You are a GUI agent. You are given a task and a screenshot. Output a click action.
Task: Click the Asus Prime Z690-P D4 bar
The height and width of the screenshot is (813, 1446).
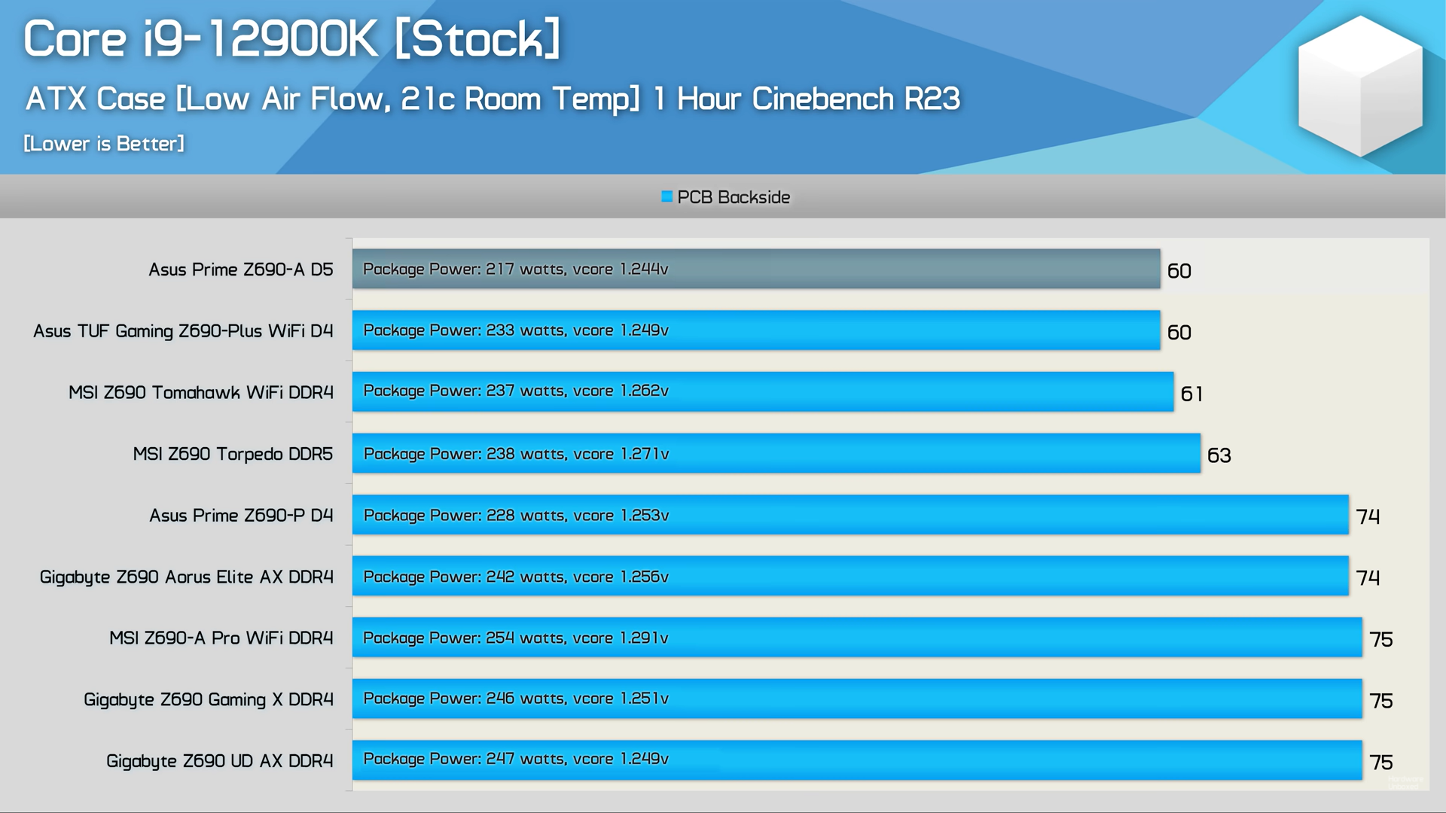(x=850, y=515)
